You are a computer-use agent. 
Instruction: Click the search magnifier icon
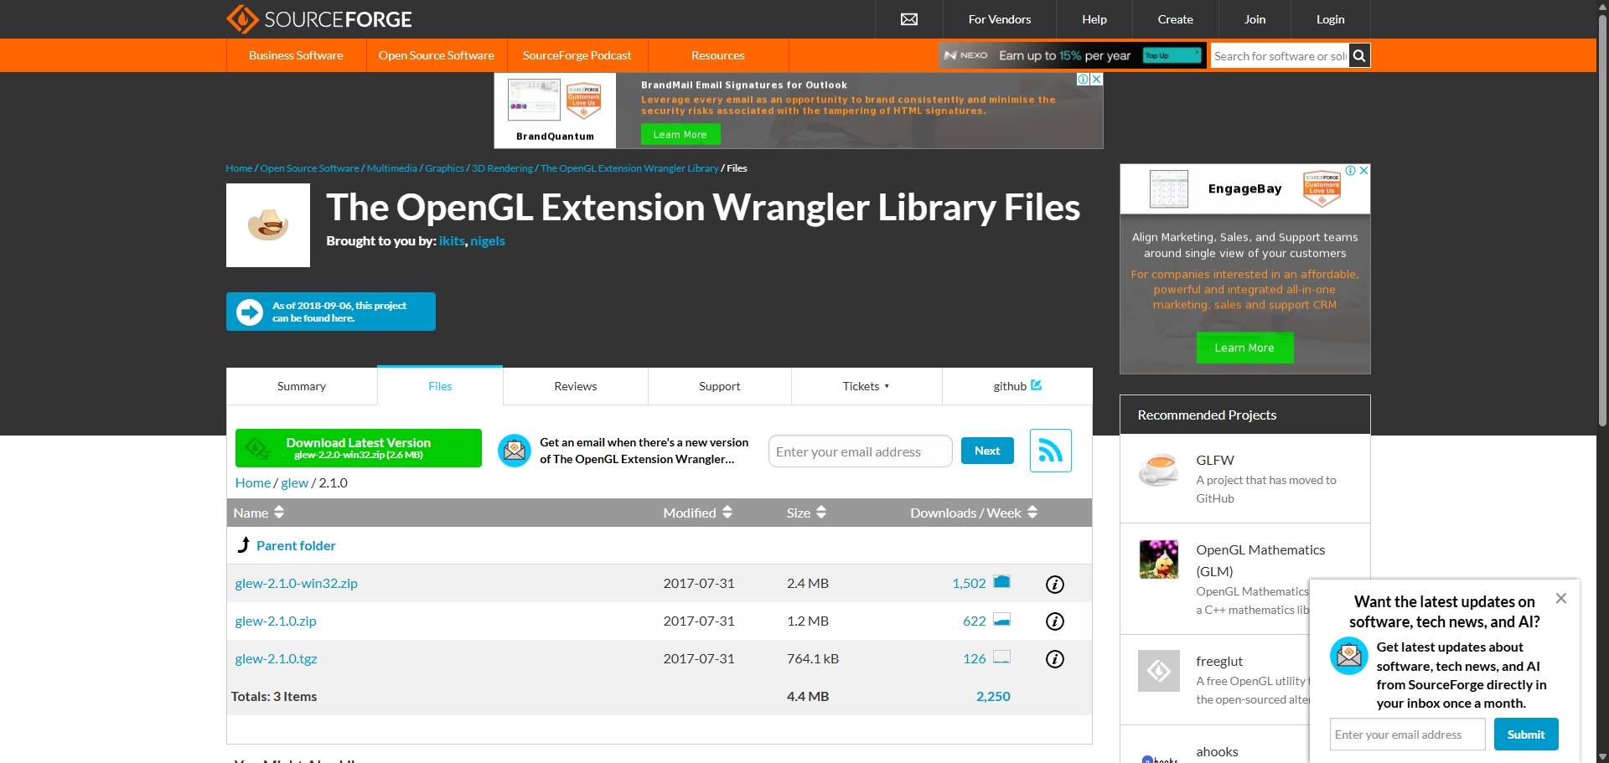pos(1359,55)
